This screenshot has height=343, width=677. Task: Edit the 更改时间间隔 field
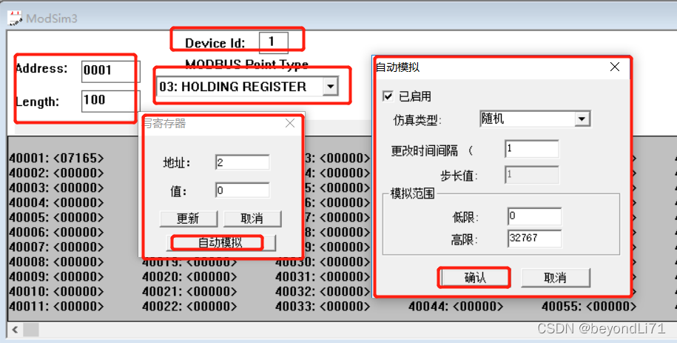[531, 149]
